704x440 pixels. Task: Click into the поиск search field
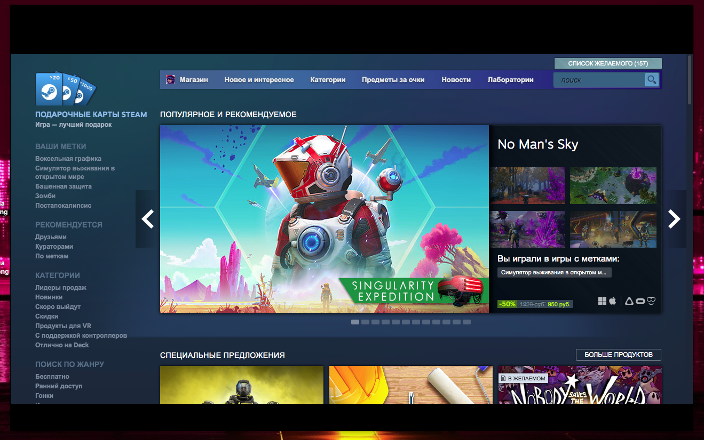tap(599, 80)
